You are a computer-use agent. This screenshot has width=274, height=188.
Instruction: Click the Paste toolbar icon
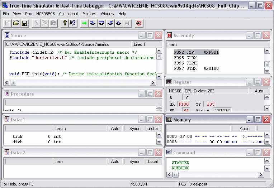tap(53, 23)
